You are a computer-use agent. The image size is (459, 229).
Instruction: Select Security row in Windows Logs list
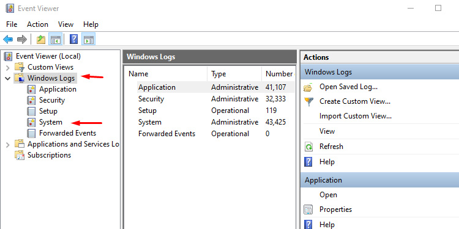coord(210,99)
